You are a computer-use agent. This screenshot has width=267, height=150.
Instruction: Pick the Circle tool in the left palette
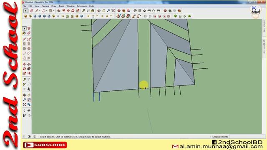(24, 49)
